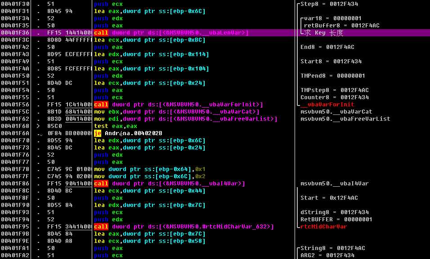This screenshot has height=259, width=430.
Task: Click the 'Start8 = 0012F434' comment
Action: pos(331,61)
